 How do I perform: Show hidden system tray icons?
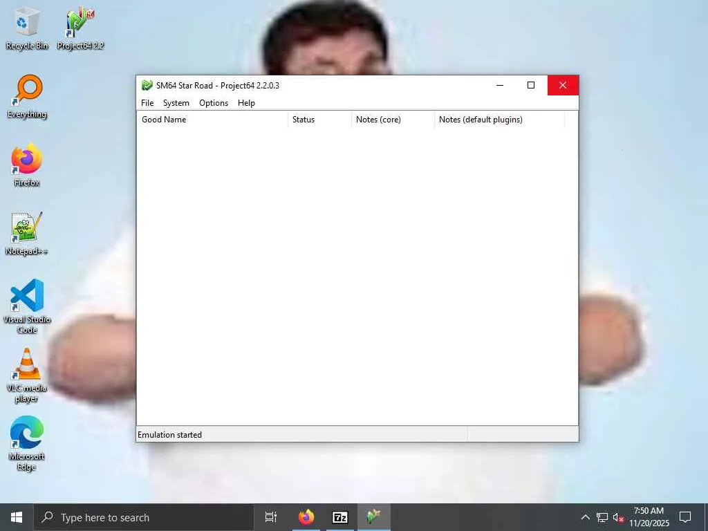point(585,517)
